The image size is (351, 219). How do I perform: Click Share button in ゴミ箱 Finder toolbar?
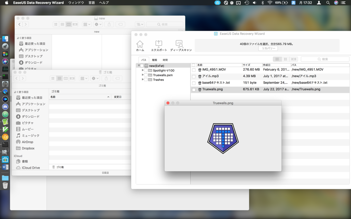106,78
